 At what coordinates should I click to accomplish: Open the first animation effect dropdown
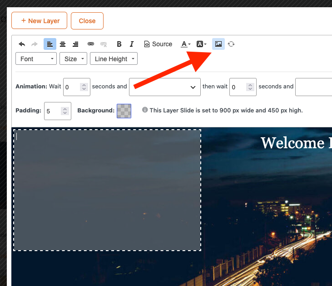point(165,87)
